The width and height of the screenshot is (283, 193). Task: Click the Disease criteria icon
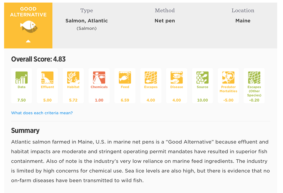click(177, 78)
